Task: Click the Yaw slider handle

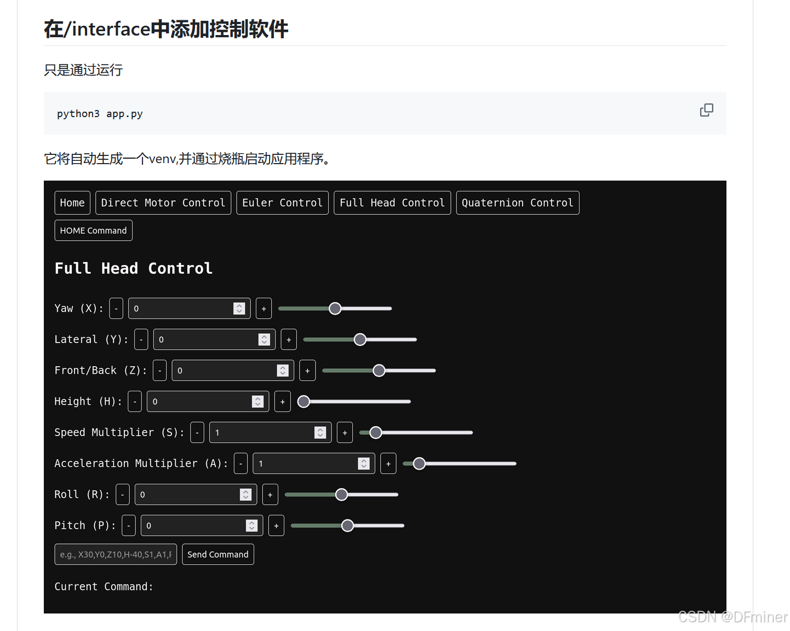Action: [x=335, y=308]
